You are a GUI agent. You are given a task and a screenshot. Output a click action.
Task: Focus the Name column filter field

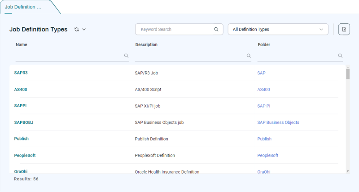(x=70, y=56)
